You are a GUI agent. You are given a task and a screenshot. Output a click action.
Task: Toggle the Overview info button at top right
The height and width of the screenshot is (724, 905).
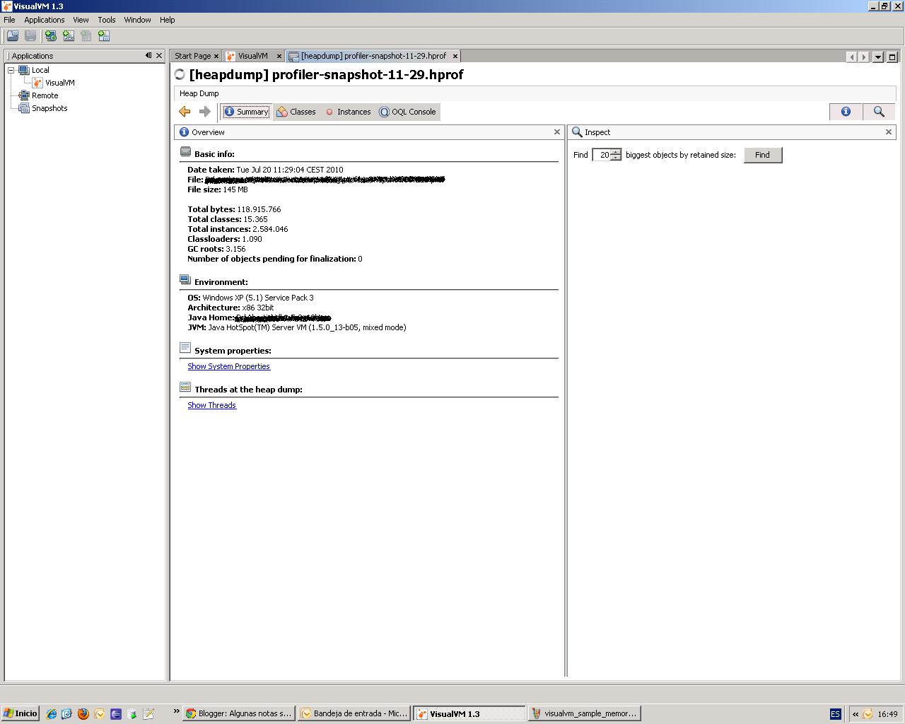[846, 112]
